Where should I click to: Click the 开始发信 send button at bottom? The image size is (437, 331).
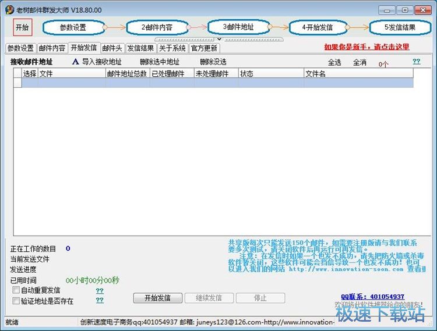(158, 298)
